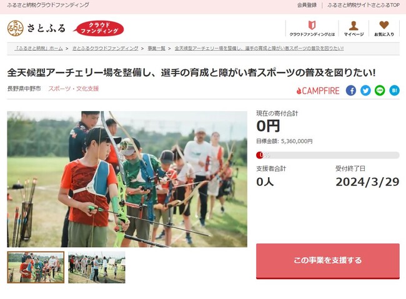
Task: Click the red クラウドファンディング badge
Action: [x=99, y=28]
